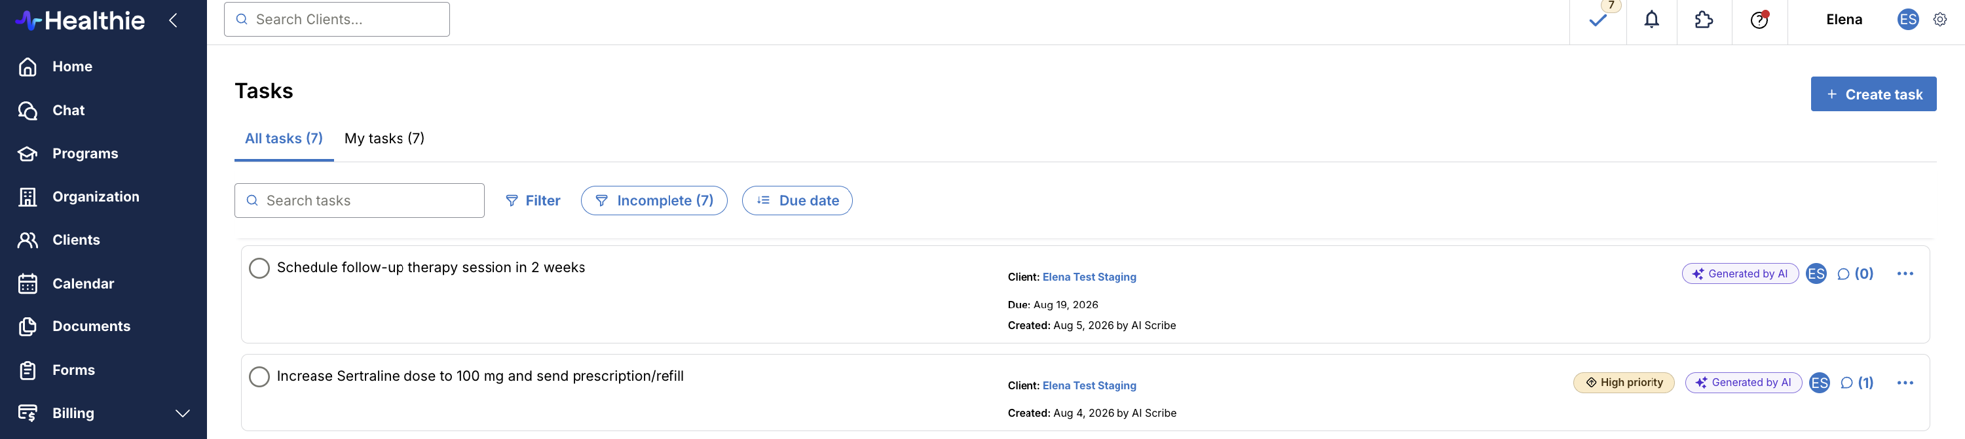Open the notifications bell
The width and height of the screenshot is (1965, 439).
pyautogui.click(x=1651, y=20)
